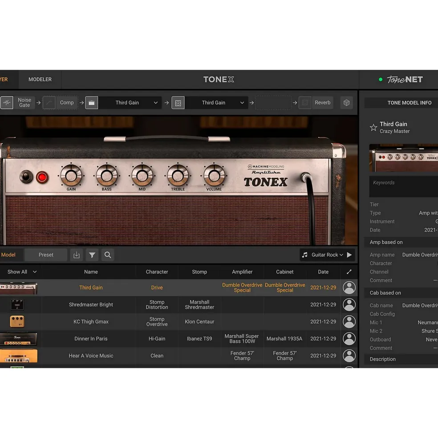Image resolution: width=438 pixels, height=438 pixels.
Task: Adjust the GAIN knob
Action: (x=71, y=176)
